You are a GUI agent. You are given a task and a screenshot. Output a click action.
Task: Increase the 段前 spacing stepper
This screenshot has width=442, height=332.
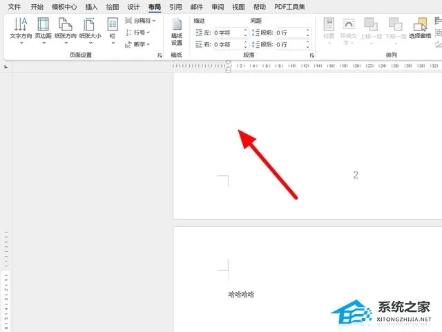(x=308, y=30)
